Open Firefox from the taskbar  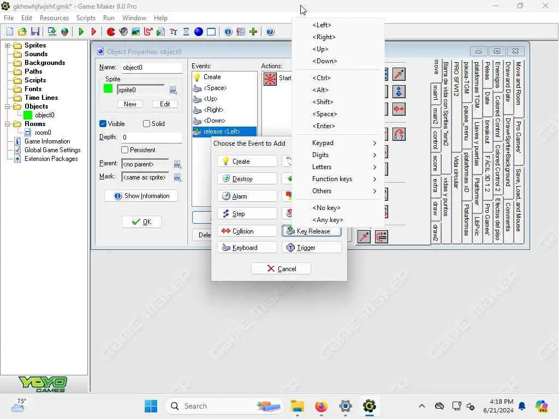tap(321, 406)
